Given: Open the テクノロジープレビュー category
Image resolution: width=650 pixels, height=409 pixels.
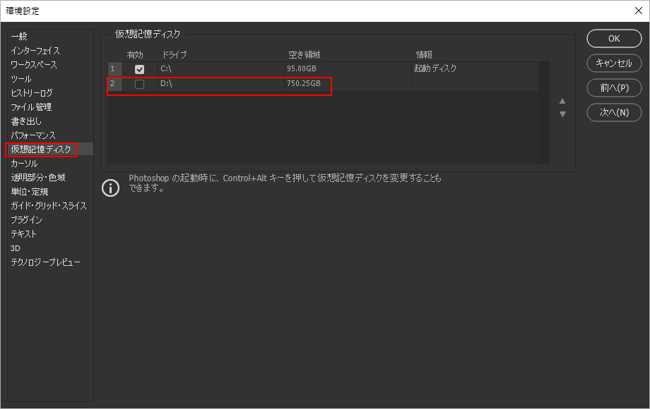Looking at the screenshot, I should click(46, 262).
